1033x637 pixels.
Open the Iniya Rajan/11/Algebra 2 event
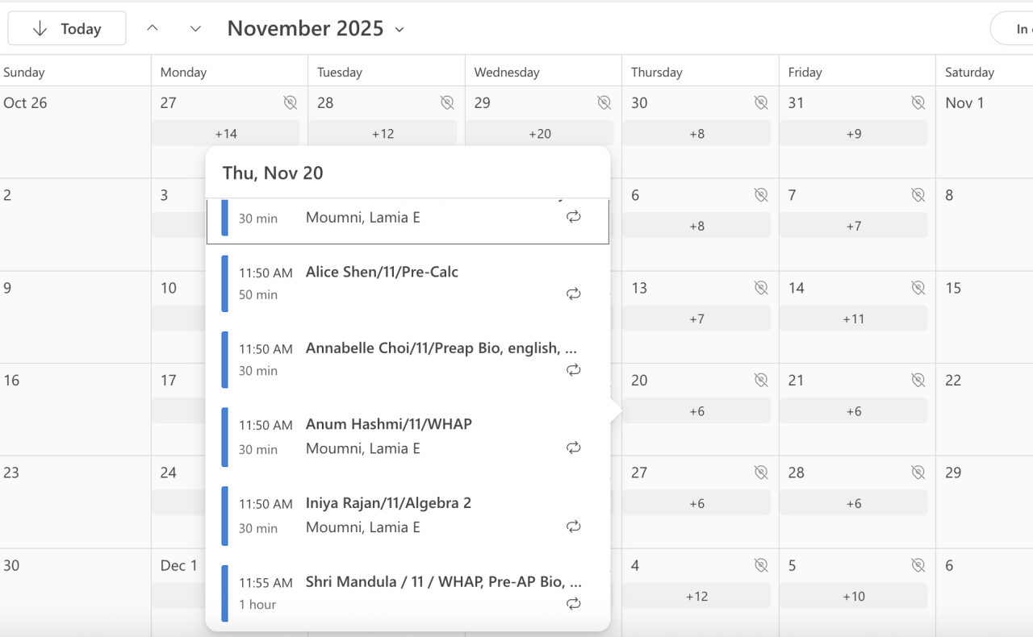388,503
